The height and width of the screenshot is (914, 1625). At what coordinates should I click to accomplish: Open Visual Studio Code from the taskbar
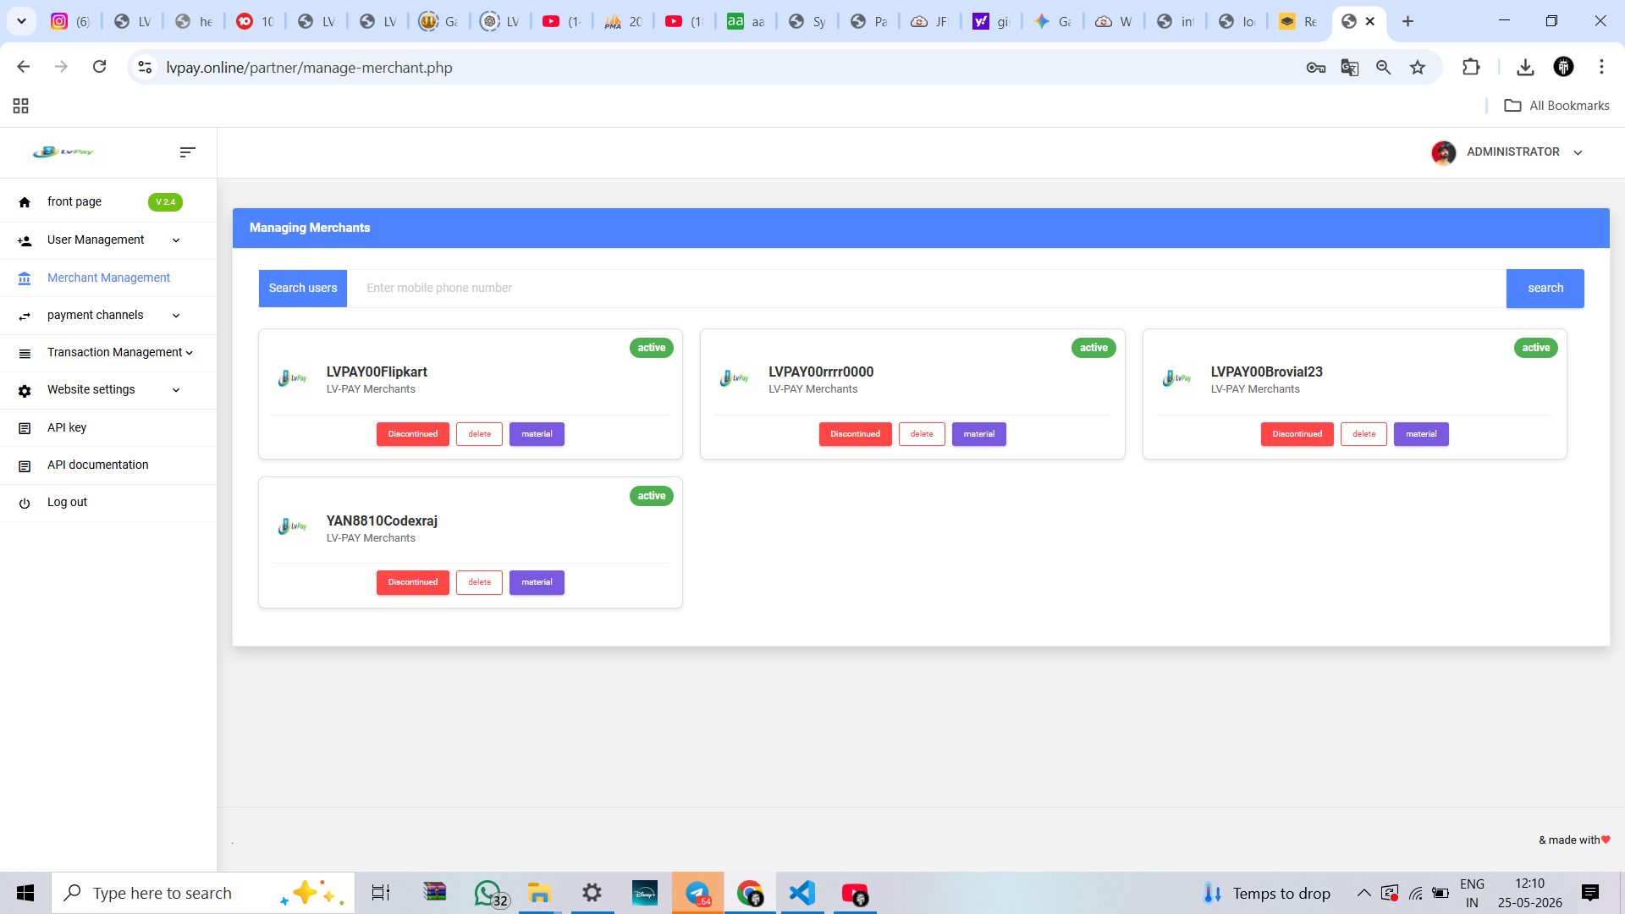click(801, 894)
